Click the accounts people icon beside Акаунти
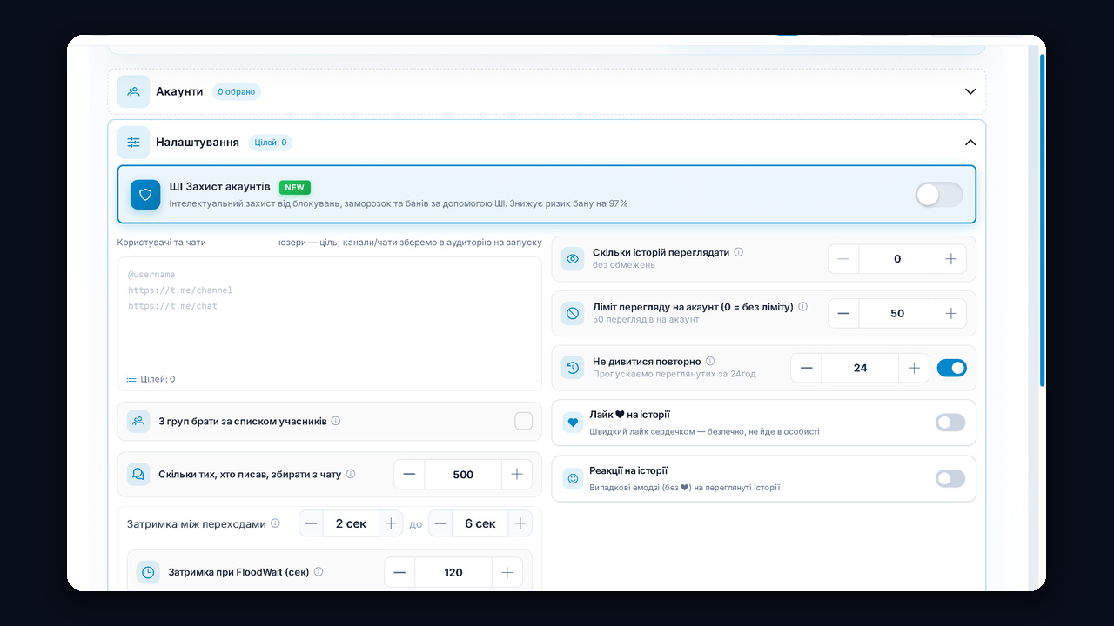 coord(133,91)
